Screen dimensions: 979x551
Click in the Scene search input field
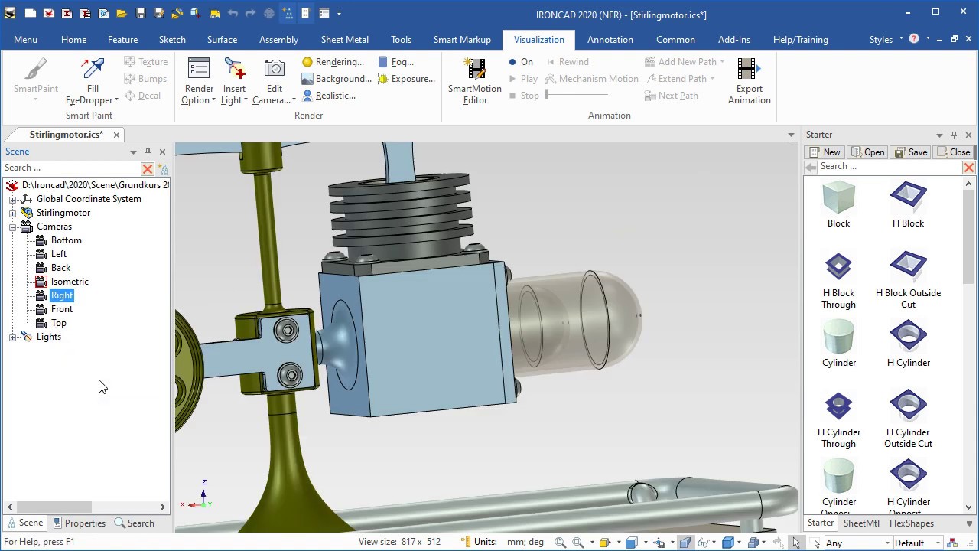(x=71, y=168)
